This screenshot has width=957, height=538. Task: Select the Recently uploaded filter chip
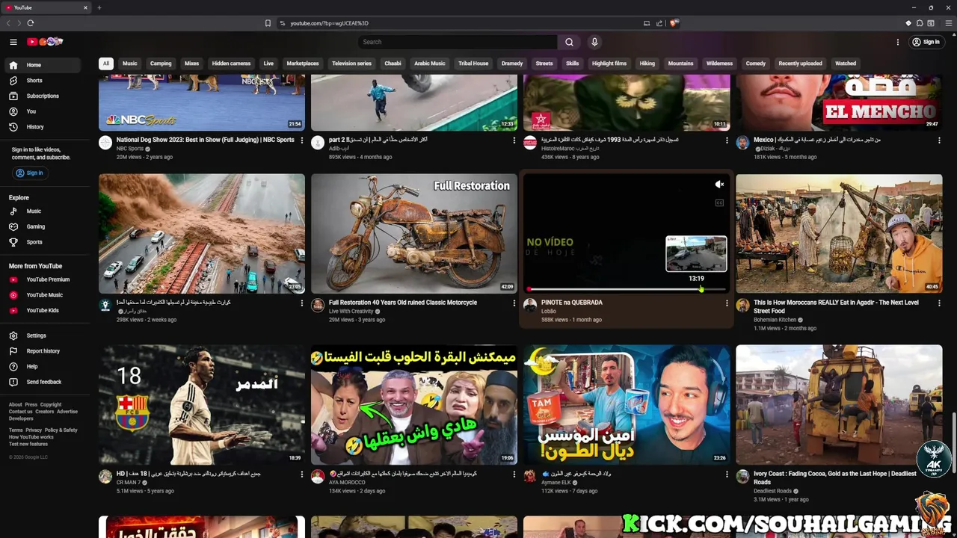coord(800,64)
